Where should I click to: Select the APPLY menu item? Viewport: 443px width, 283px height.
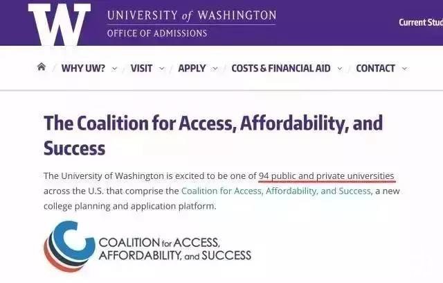(x=192, y=68)
